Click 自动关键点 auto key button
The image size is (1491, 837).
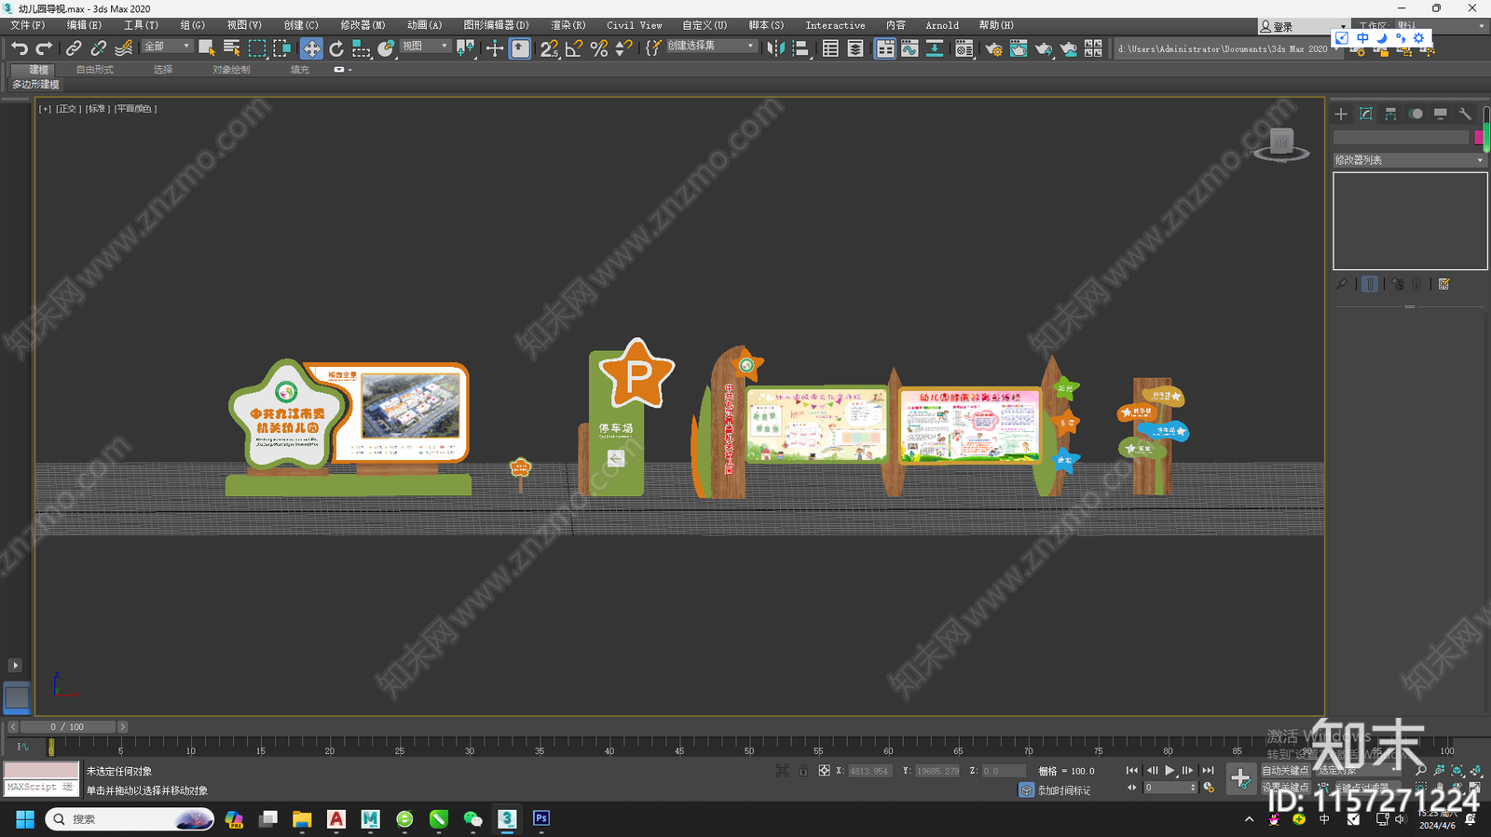(x=1285, y=770)
